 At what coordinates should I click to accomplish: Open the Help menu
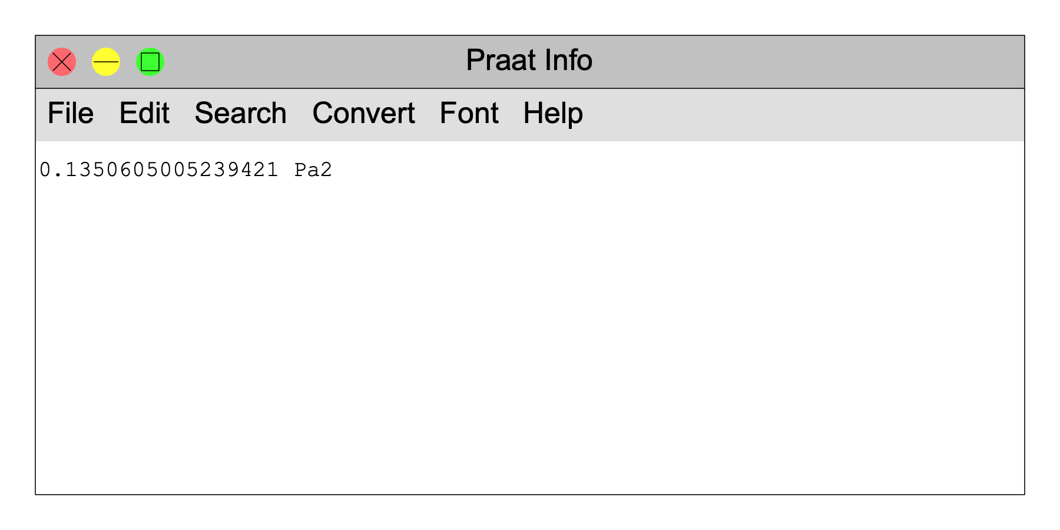pyautogui.click(x=554, y=113)
